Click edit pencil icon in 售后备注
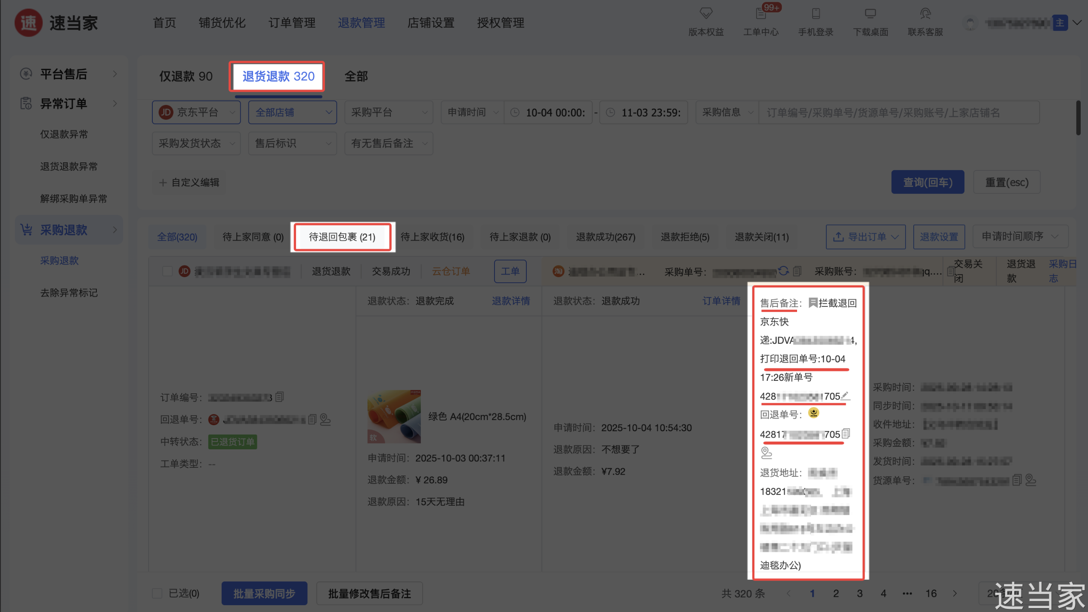The width and height of the screenshot is (1088, 612). [845, 395]
